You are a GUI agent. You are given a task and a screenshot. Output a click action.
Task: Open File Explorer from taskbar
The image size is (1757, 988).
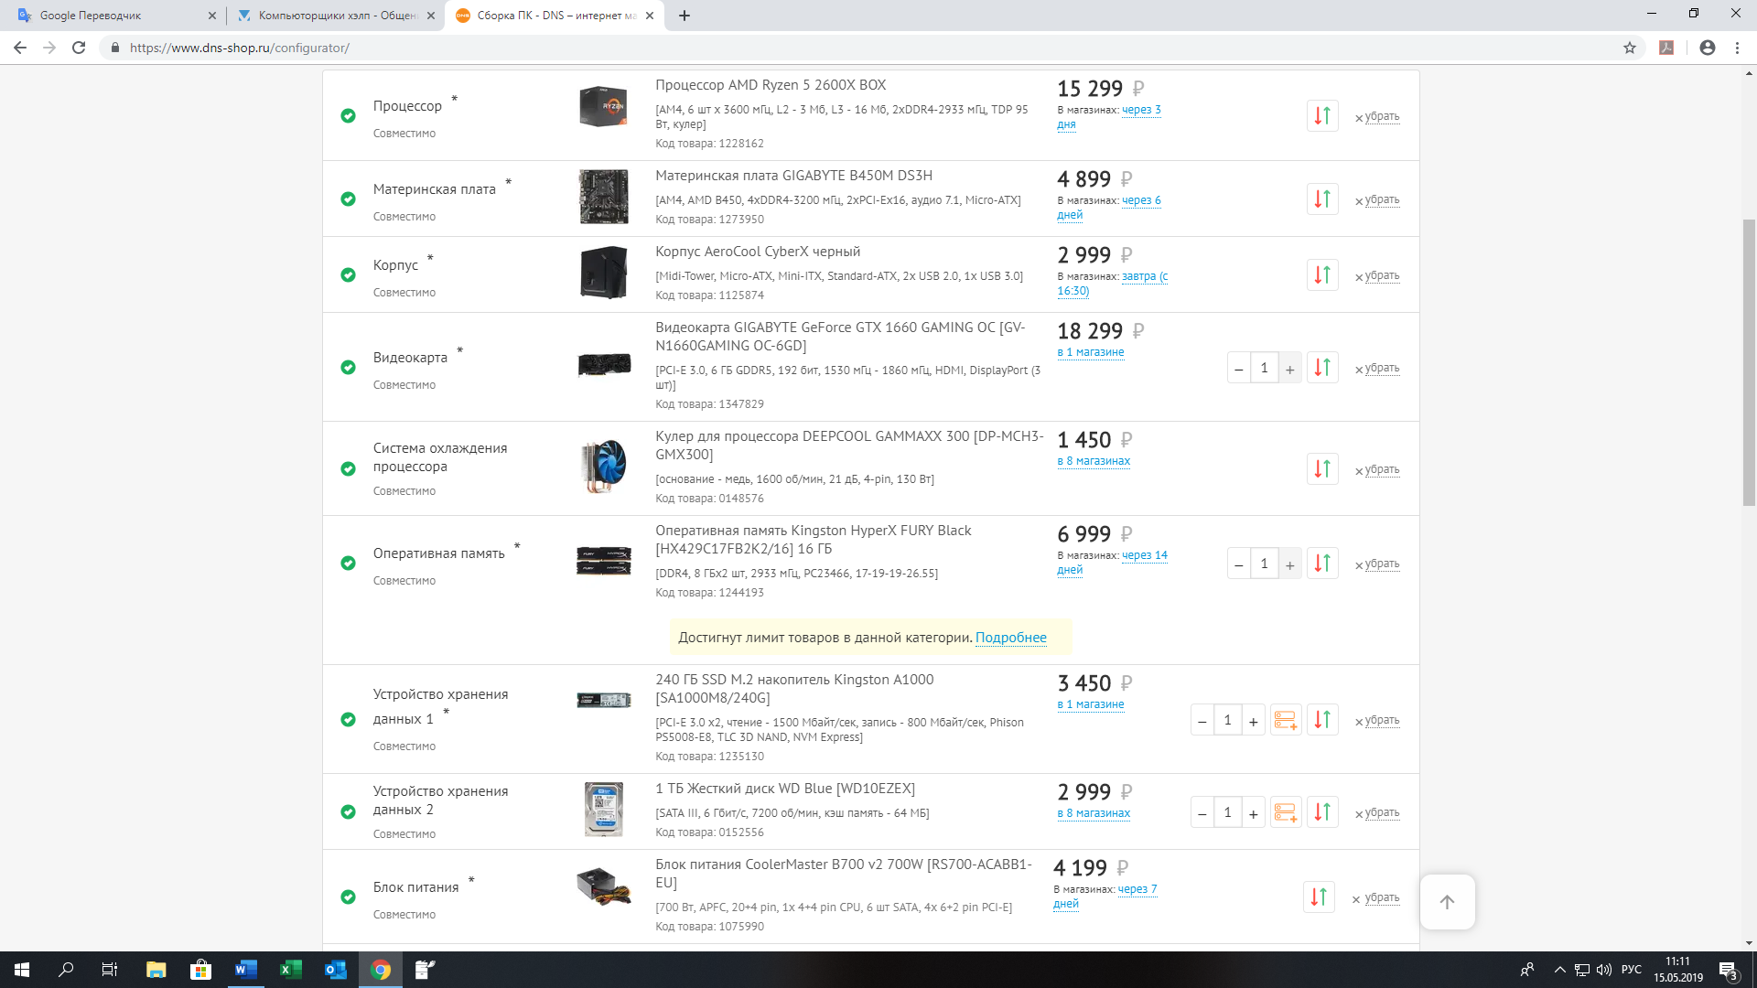coord(156,970)
